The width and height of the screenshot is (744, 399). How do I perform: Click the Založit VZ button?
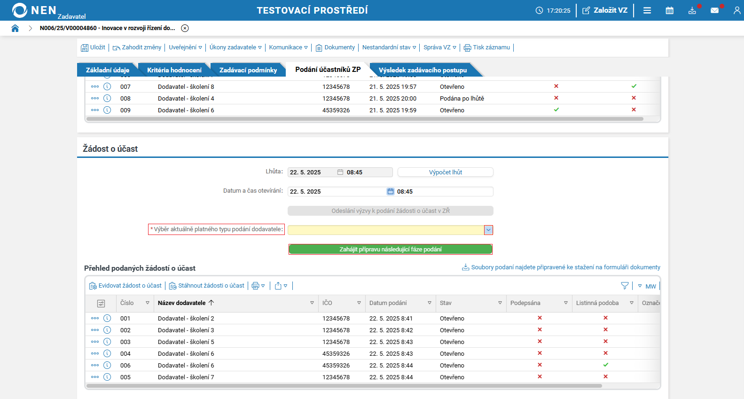pos(605,10)
